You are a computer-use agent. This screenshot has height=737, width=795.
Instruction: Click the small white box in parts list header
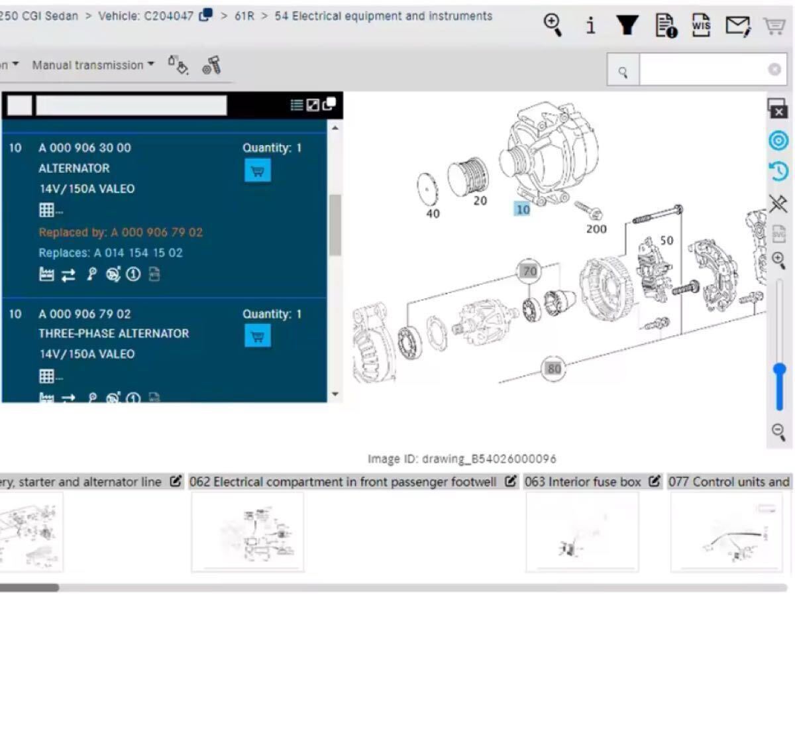click(x=19, y=105)
